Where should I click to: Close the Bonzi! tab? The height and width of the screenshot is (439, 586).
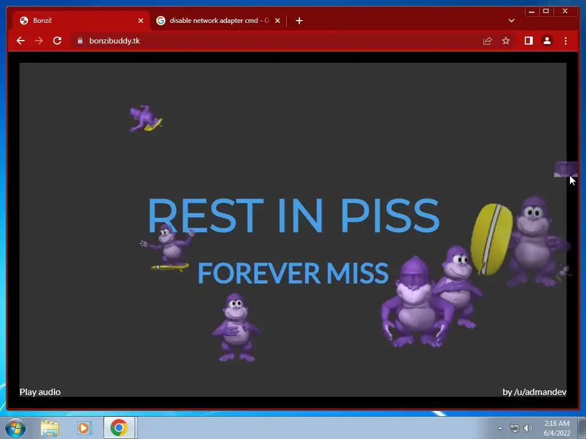click(x=141, y=21)
